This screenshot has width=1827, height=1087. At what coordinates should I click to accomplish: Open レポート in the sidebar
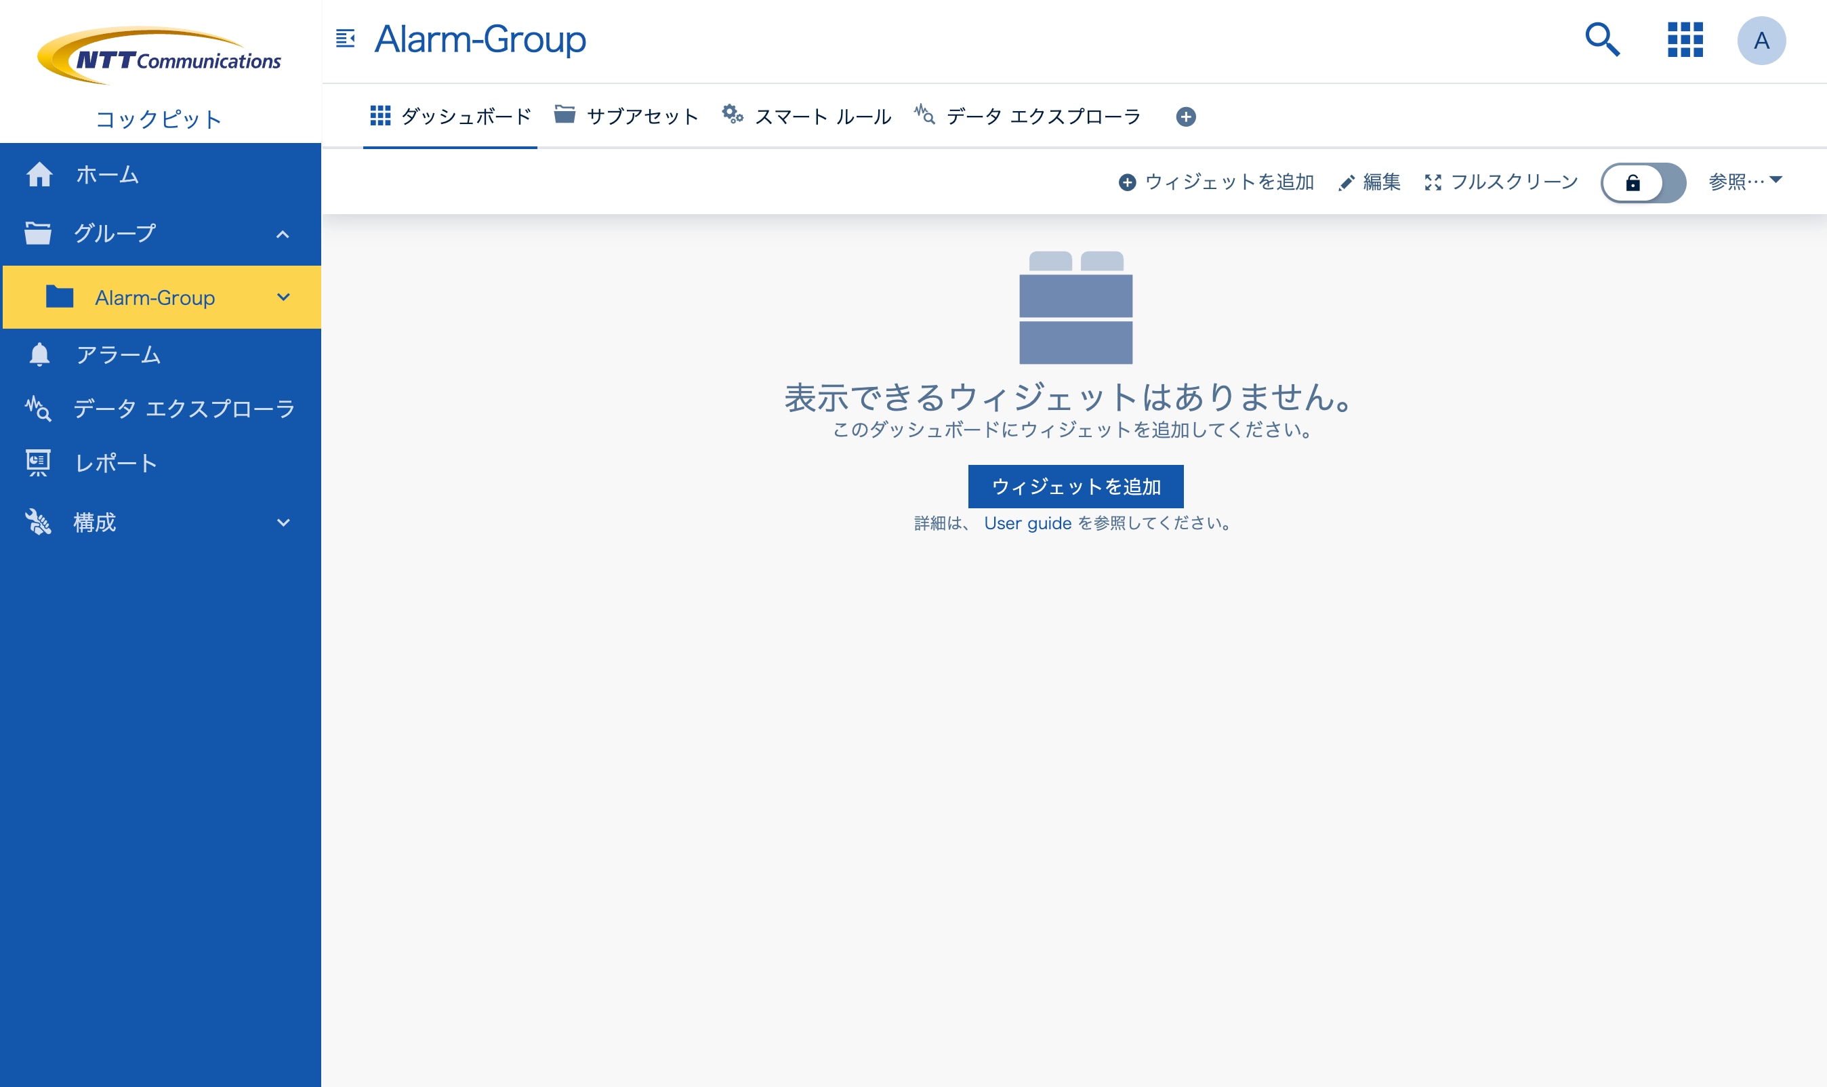[161, 463]
